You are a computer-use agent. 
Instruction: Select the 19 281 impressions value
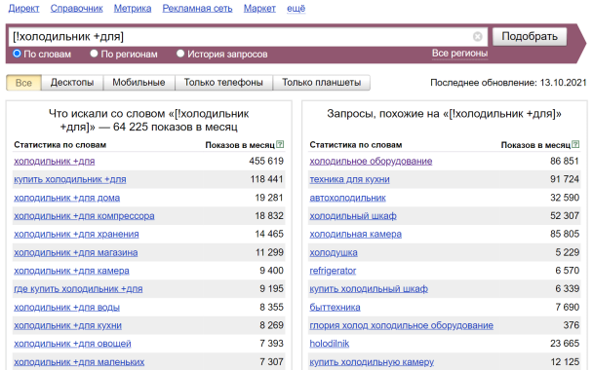click(x=269, y=198)
